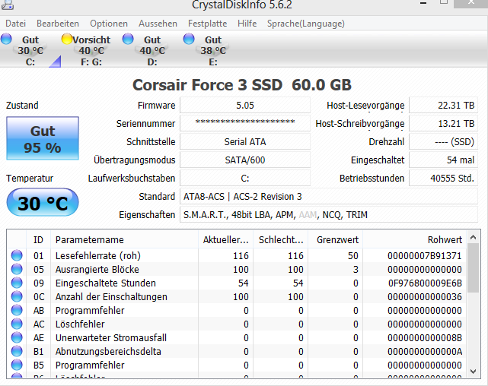Screen dimensions: 488x386
Task: Open the Aussehen menu
Action: tap(158, 24)
